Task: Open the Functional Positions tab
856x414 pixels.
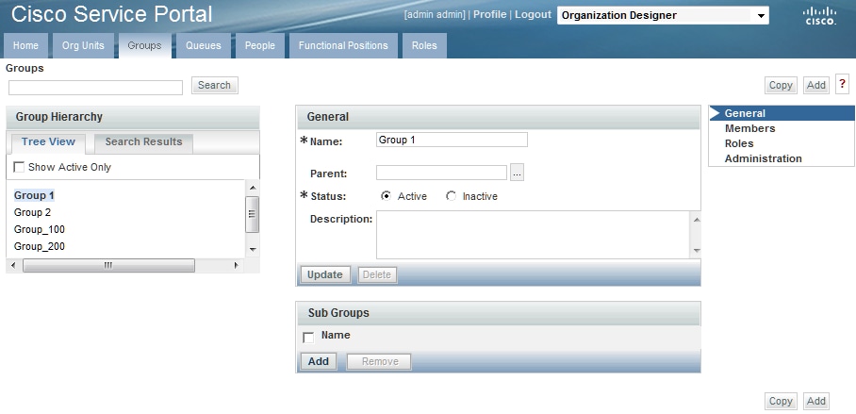Action: [343, 46]
